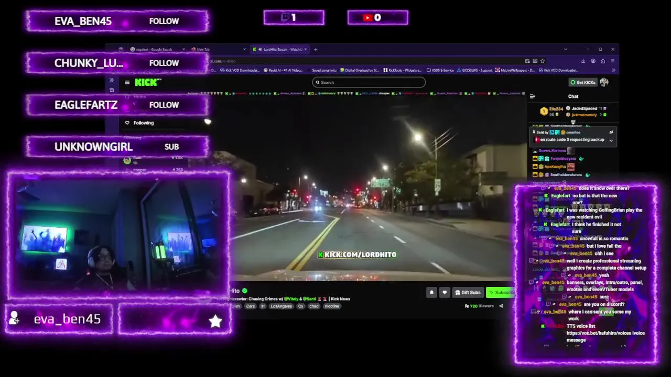The image size is (671, 377).
Task: Hide the pinned message in chat
Action: coord(611,132)
